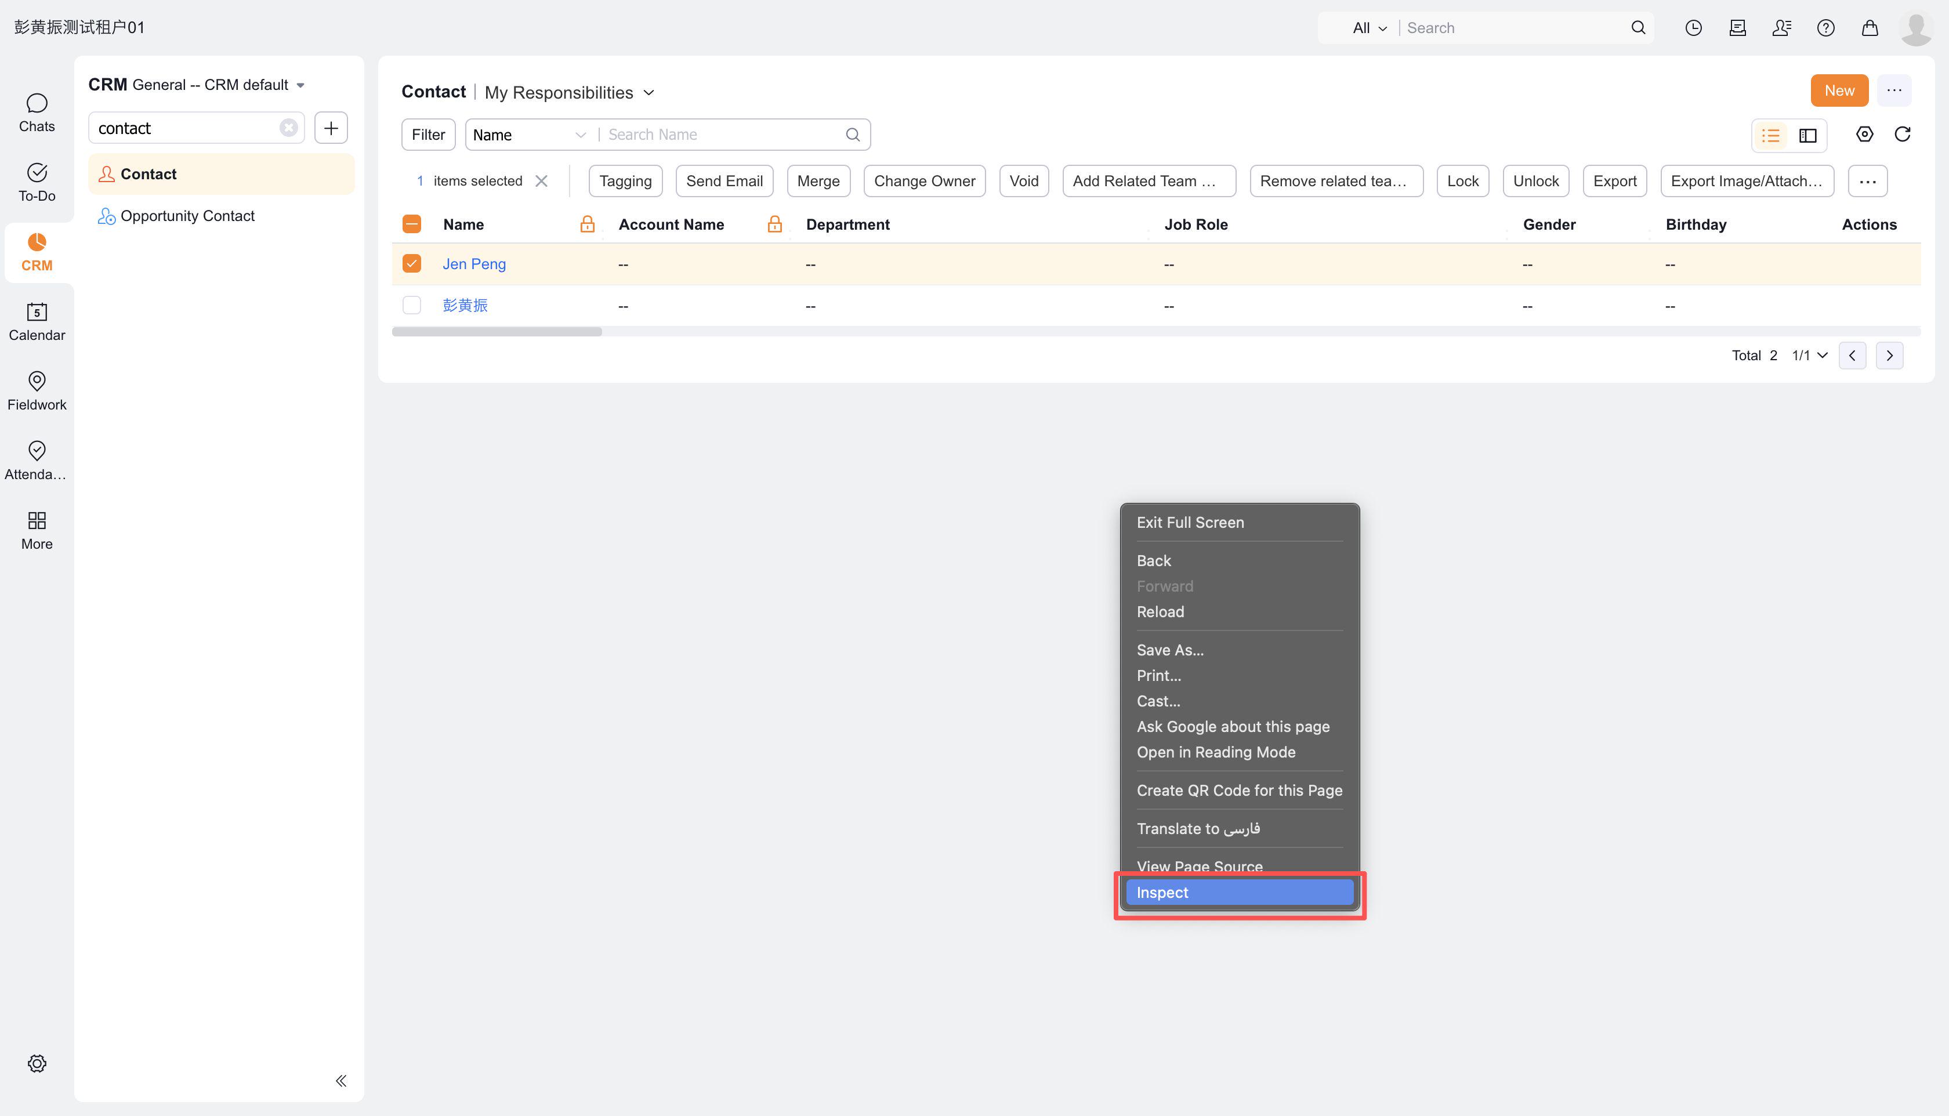Choose Inspect from context menu
Image resolution: width=1949 pixels, height=1116 pixels.
coord(1240,892)
